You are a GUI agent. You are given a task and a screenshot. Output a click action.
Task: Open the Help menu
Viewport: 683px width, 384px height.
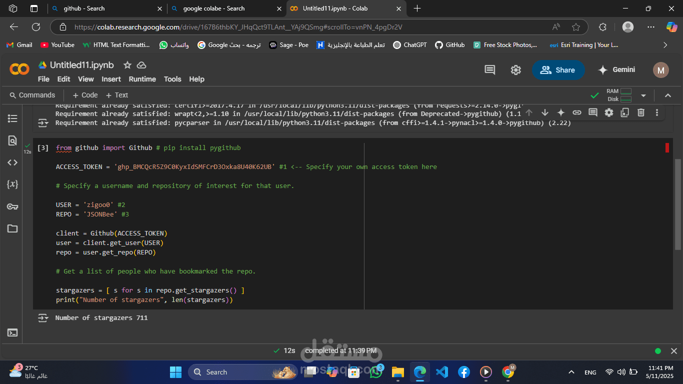196,79
